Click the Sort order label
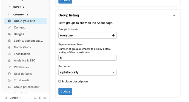The width and height of the screenshot is (189, 102). [64, 66]
